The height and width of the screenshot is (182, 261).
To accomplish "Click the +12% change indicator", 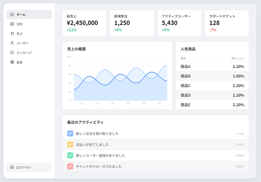I will (72, 30).
